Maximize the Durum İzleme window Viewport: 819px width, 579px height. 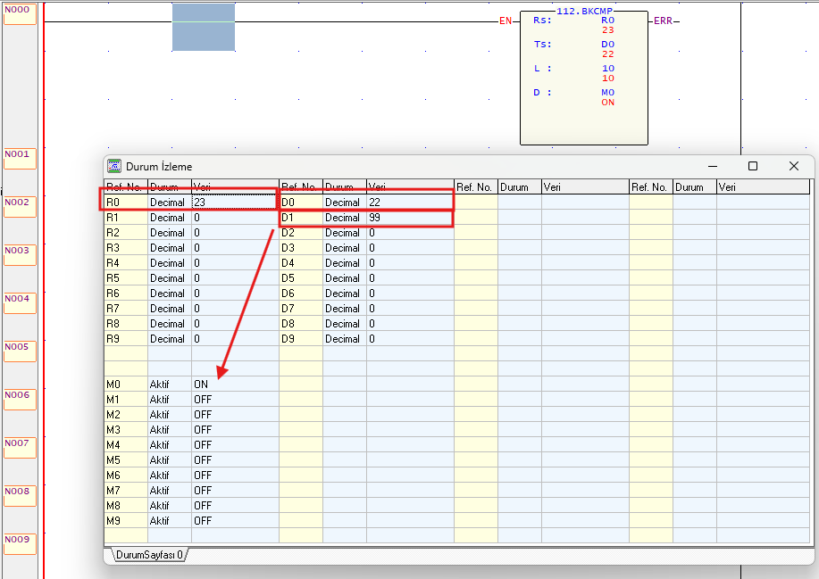click(x=753, y=166)
